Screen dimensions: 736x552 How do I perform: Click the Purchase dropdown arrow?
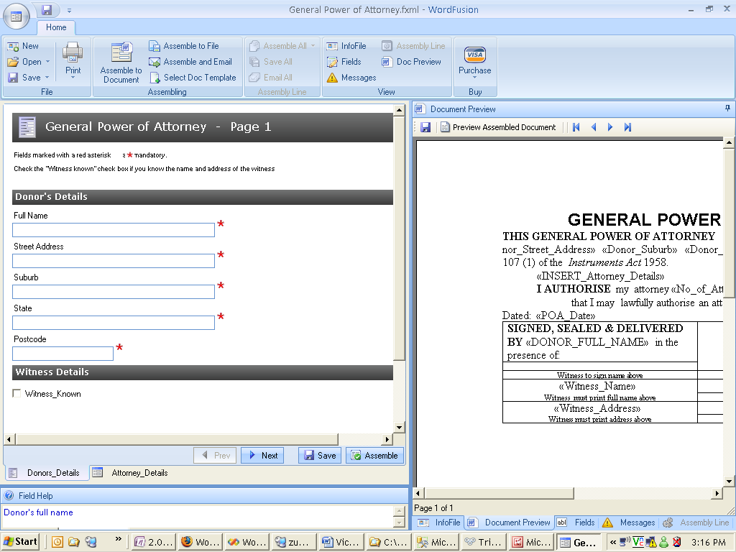click(x=474, y=78)
